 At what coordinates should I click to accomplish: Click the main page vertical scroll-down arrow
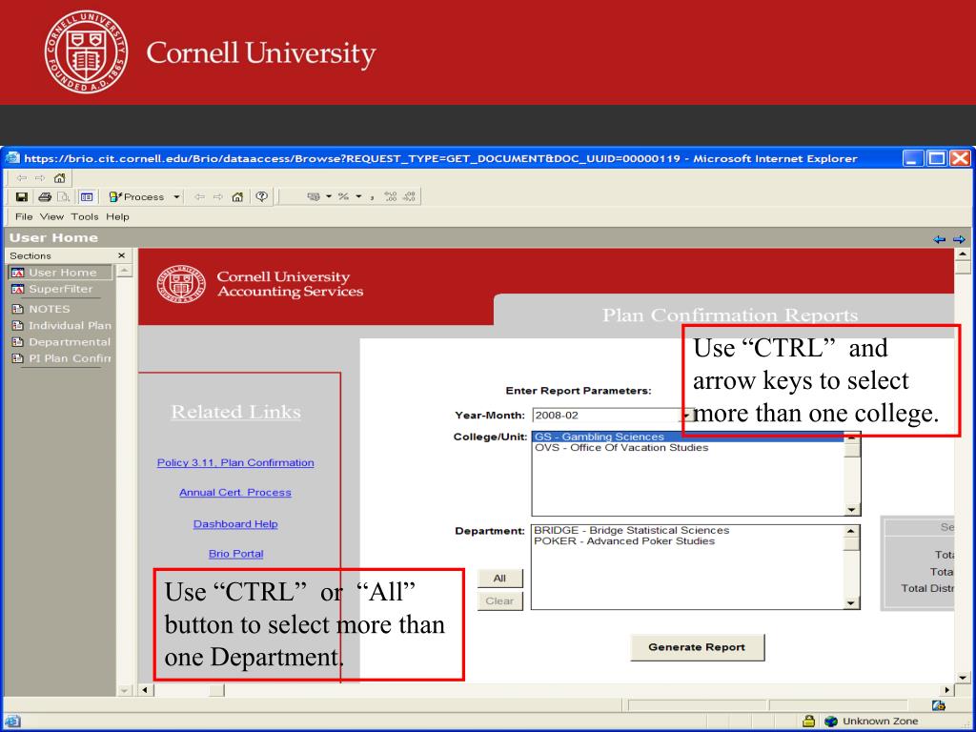coord(963,678)
